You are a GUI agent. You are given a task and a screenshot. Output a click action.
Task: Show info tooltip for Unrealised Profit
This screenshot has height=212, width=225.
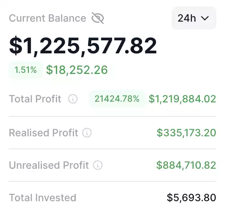coord(98,165)
